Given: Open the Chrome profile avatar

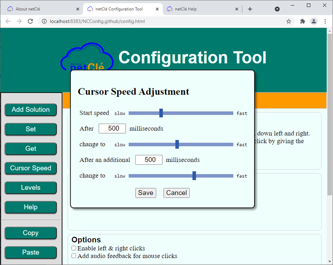Looking at the screenshot, I should (314, 21).
